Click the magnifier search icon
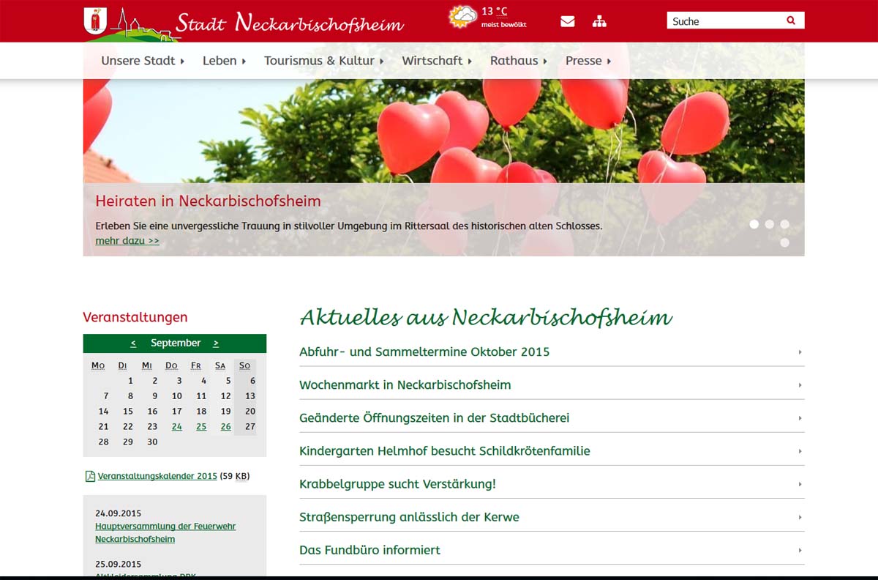Image resolution: width=878 pixels, height=580 pixels. [791, 21]
